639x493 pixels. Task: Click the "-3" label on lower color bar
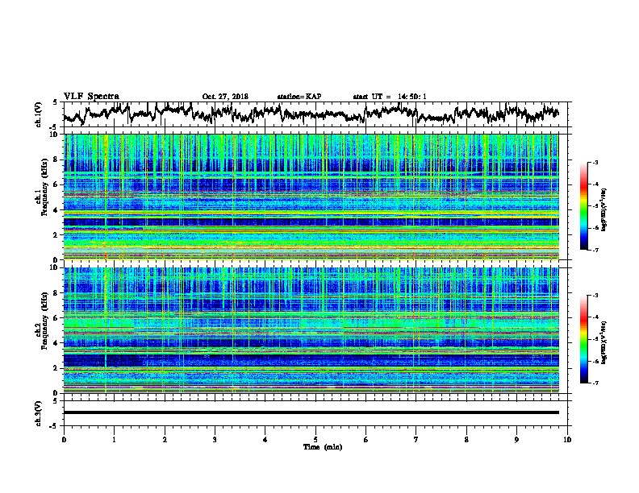(595, 296)
